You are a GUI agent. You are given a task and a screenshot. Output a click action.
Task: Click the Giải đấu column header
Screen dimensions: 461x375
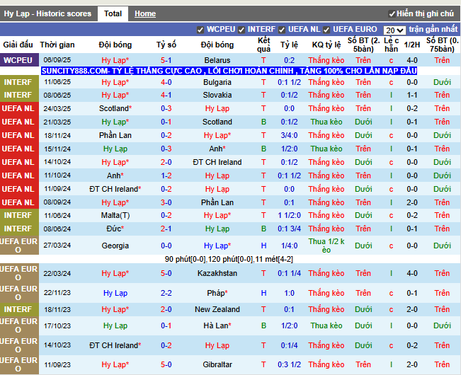click(x=18, y=45)
